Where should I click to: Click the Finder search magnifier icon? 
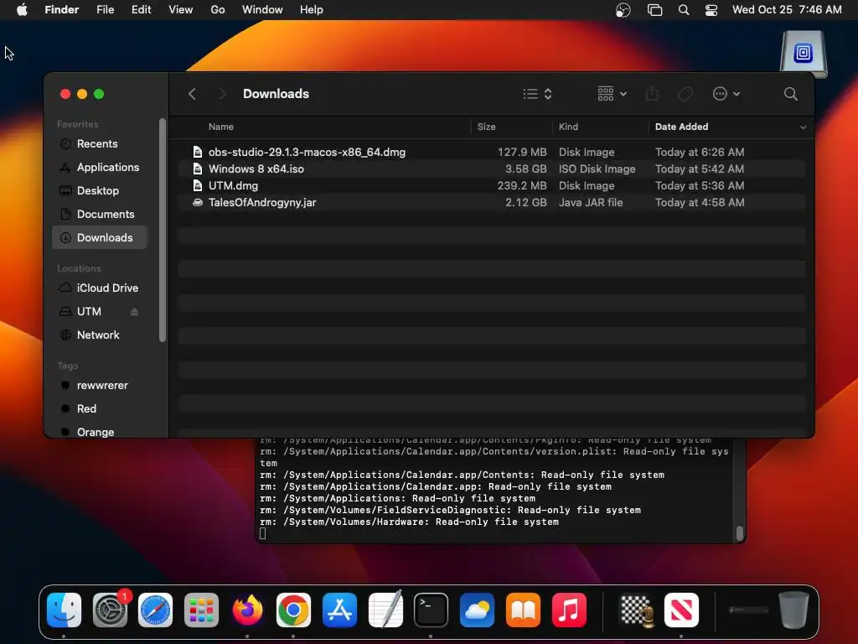pyautogui.click(x=790, y=94)
